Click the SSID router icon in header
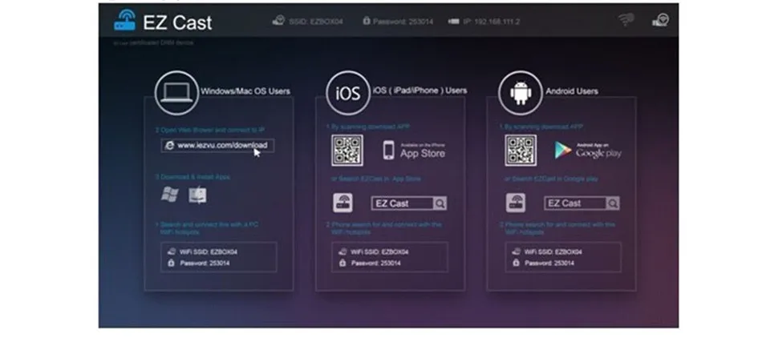 [278, 21]
